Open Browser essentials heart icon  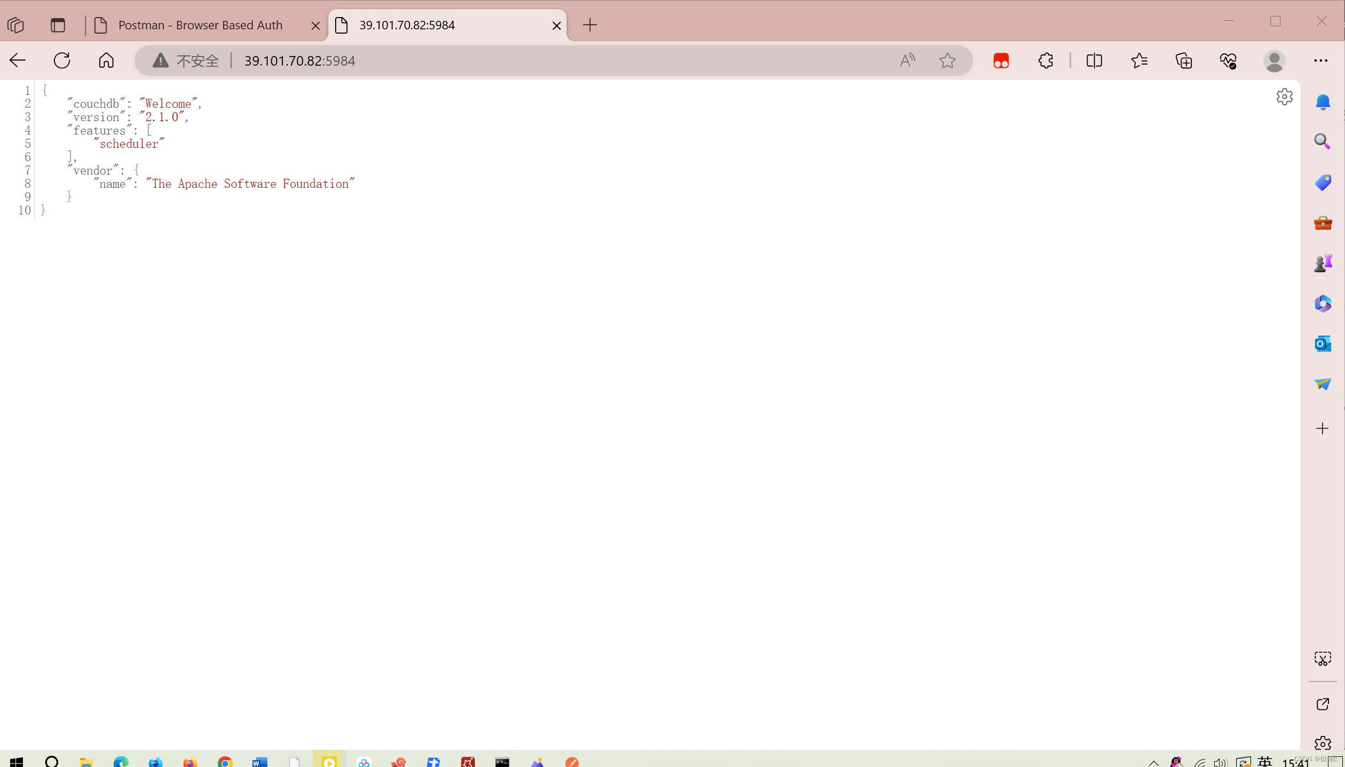(1228, 60)
